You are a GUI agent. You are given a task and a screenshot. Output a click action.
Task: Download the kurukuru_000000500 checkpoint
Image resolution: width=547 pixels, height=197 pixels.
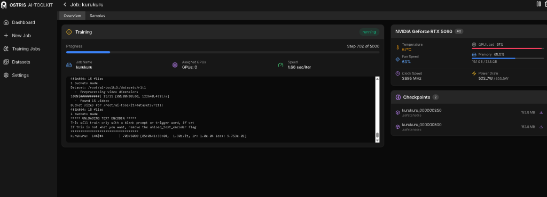541,127
